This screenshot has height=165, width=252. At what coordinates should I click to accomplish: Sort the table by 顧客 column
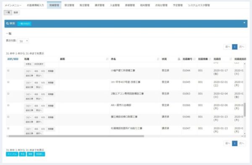84,59
